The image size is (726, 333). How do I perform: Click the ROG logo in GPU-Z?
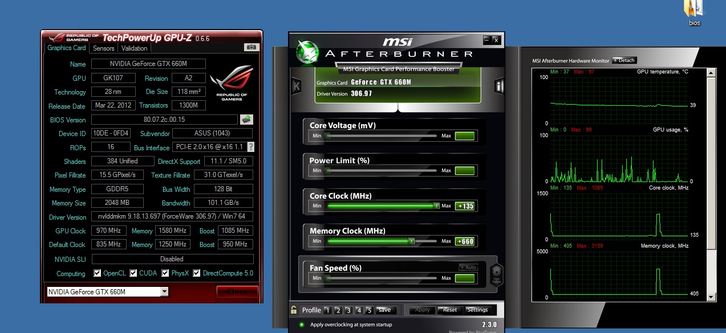[231, 84]
